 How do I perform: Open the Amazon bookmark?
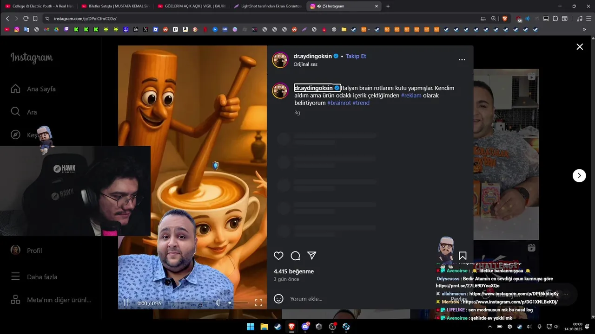(185, 29)
